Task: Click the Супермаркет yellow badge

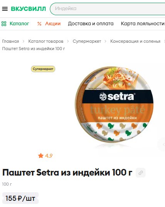Action: (43, 69)
